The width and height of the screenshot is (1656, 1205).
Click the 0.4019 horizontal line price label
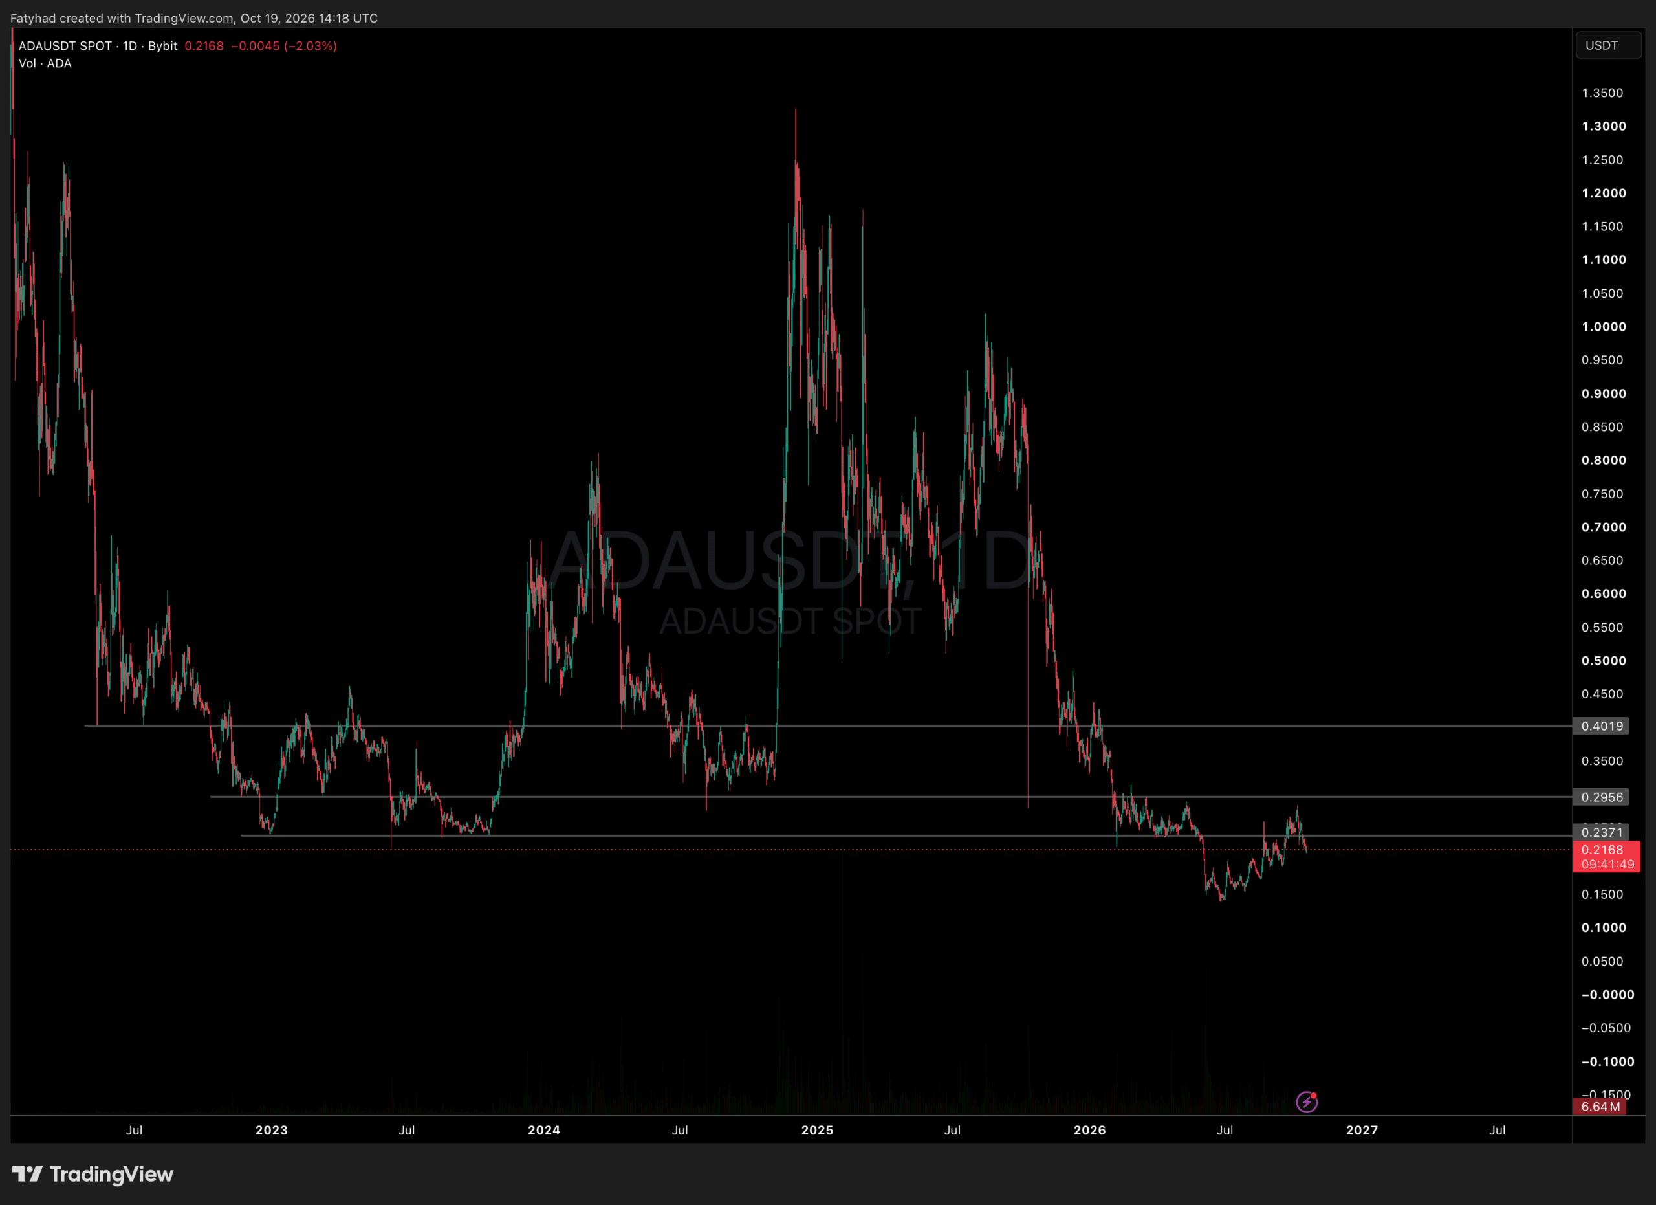(1602, 726)
